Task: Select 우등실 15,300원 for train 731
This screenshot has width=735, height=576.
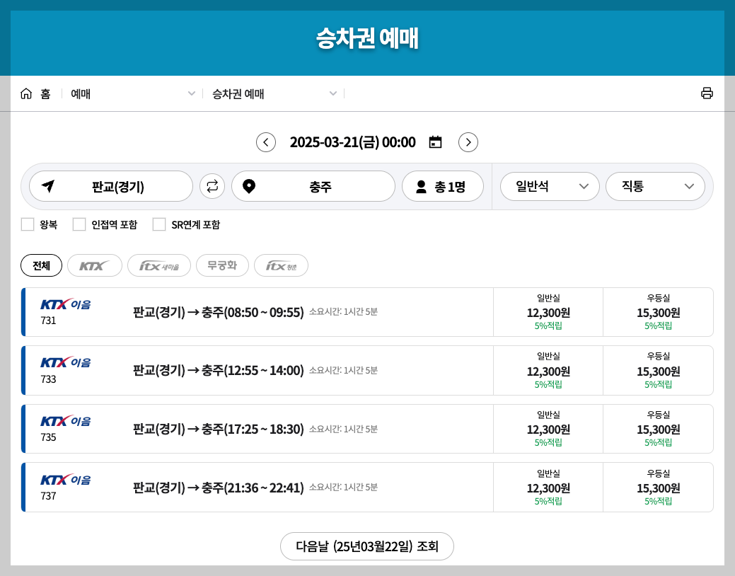Action: tap(658, 311)
